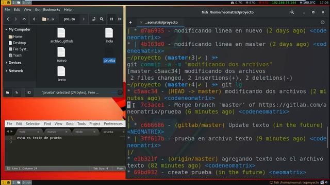The image size is (330, 185).
Task: Switch file manager to list view
Action: 120,19
